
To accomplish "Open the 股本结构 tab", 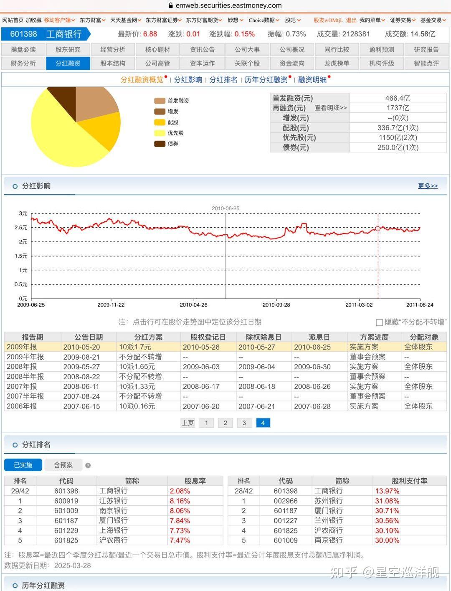I will (113, 63).
